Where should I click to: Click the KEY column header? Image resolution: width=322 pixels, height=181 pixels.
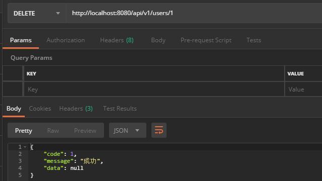tap(31, 73)
